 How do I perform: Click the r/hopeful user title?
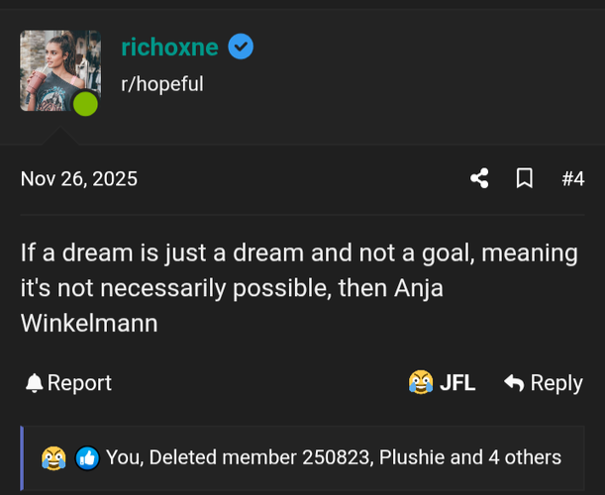pyautogui.click(x=162, y=84)
